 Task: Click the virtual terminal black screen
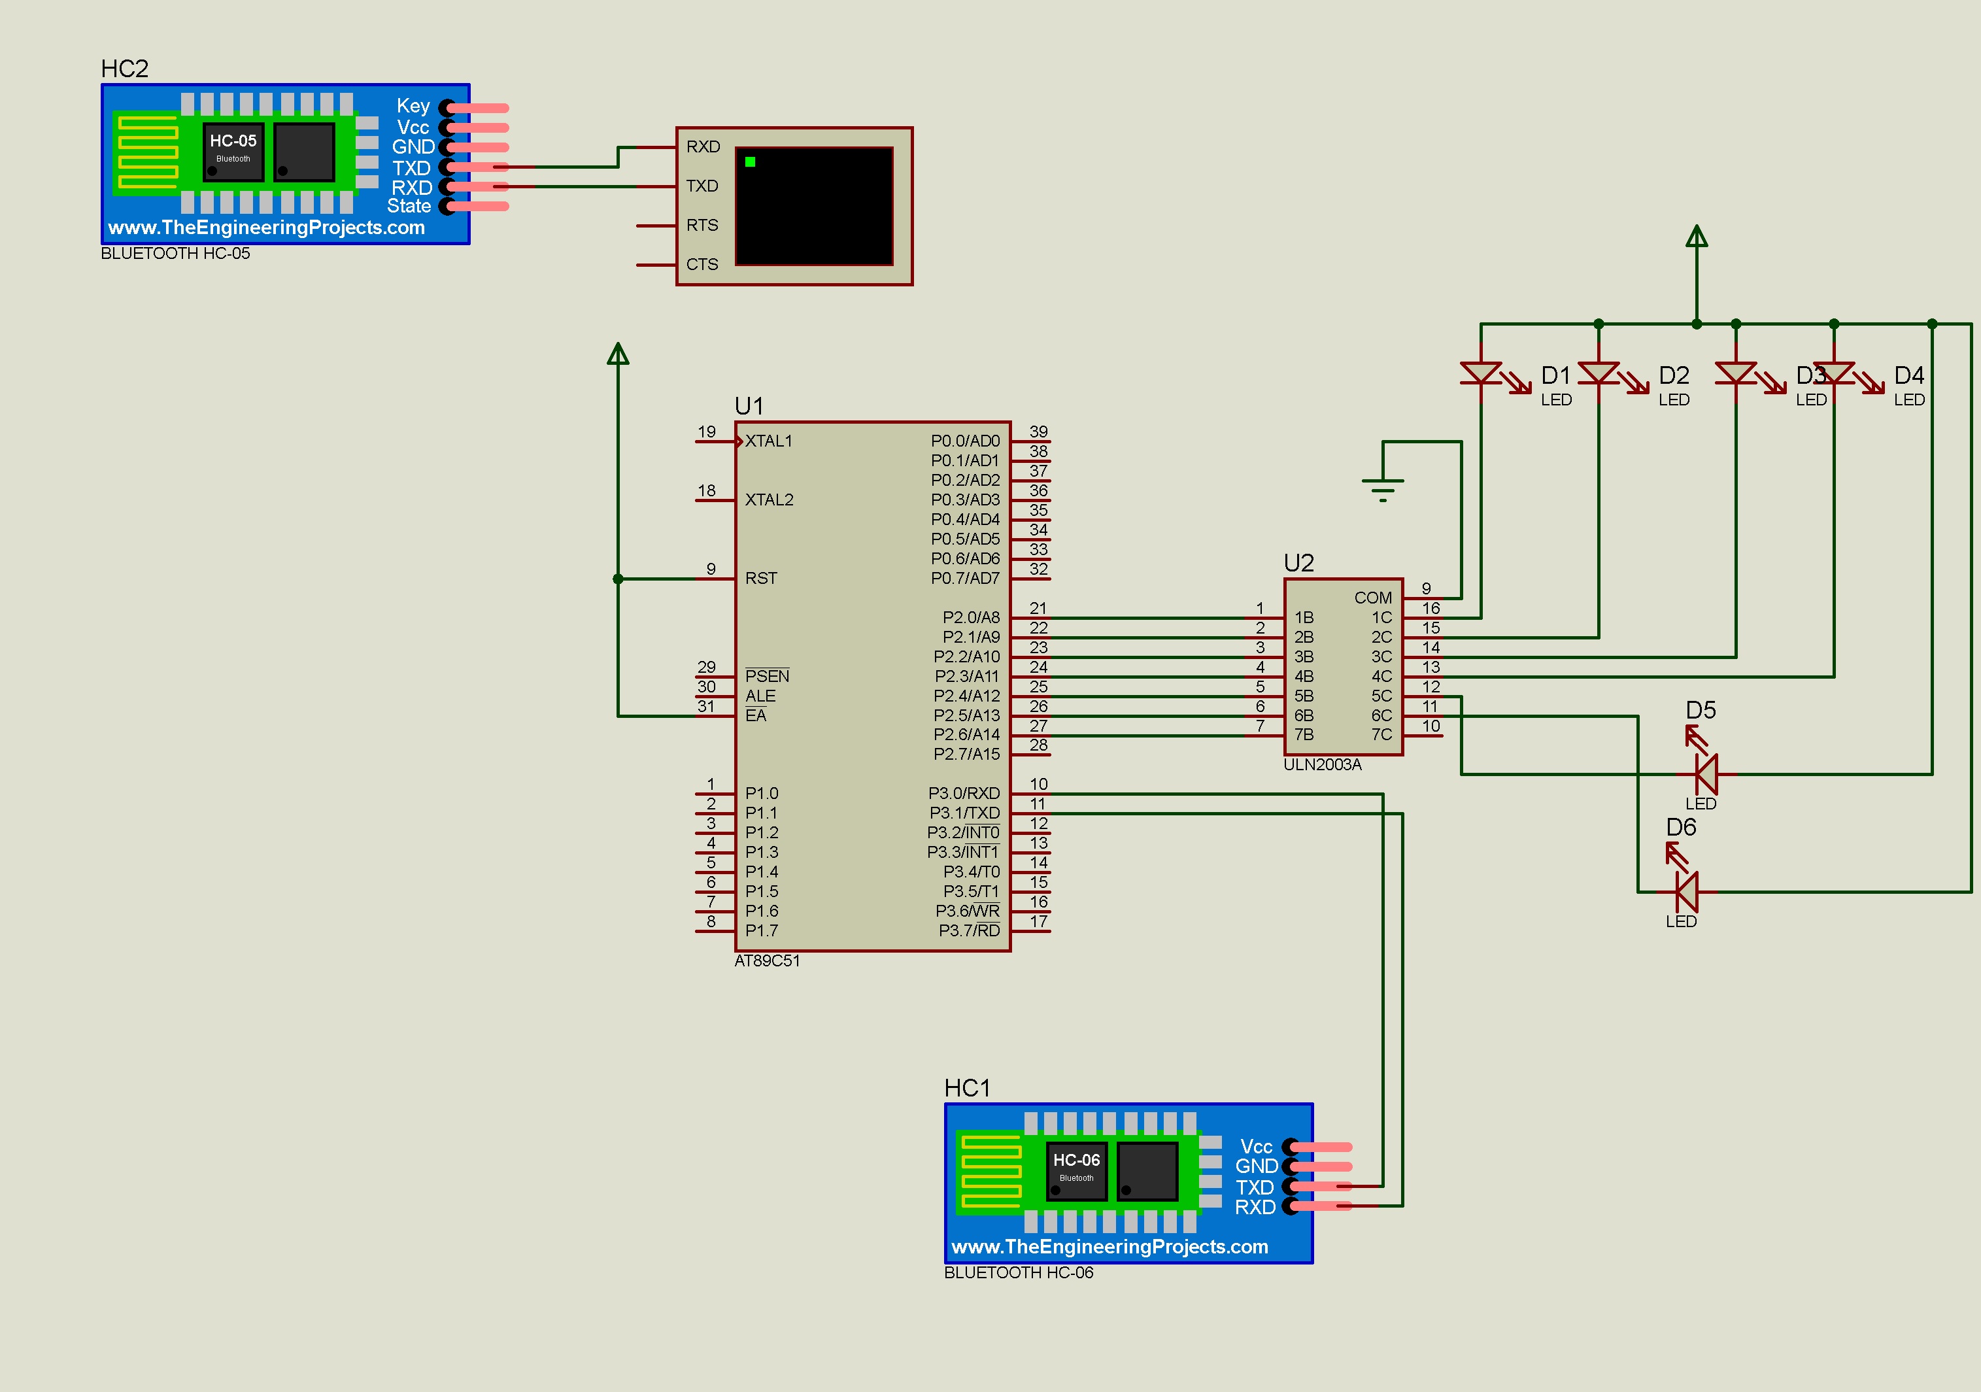click(813, 206)
